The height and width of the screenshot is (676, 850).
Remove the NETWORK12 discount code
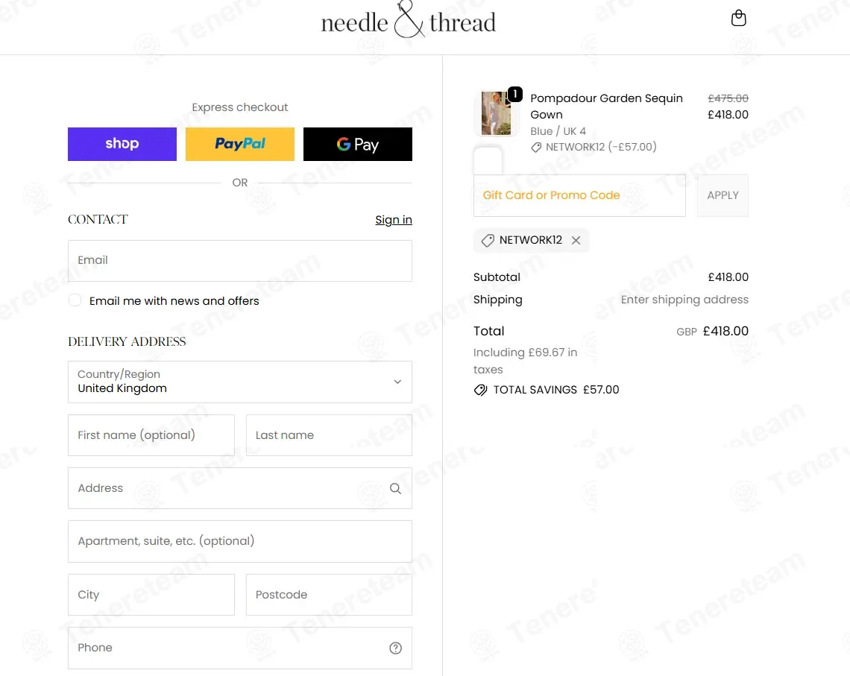pos(576,241)
